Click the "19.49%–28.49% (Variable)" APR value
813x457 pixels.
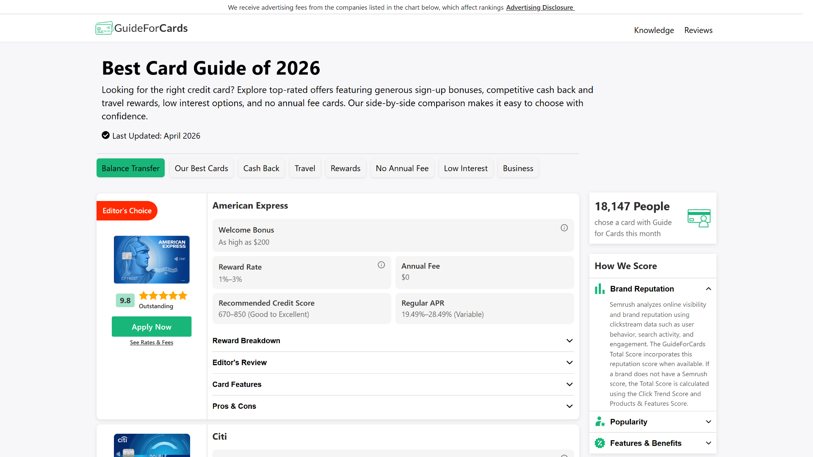pos(442,314)
